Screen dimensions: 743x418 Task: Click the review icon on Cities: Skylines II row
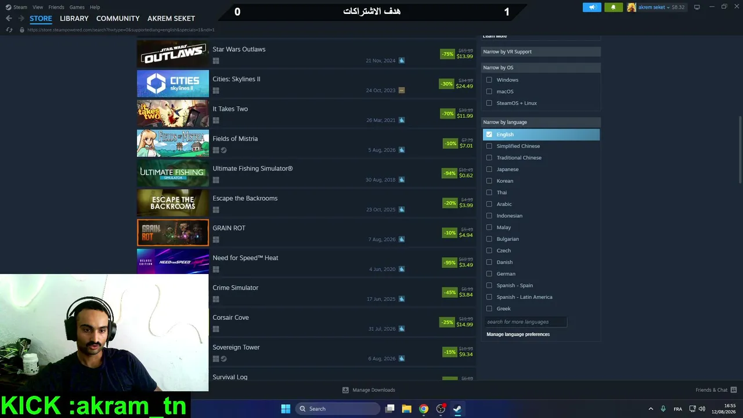coord(402,91)
